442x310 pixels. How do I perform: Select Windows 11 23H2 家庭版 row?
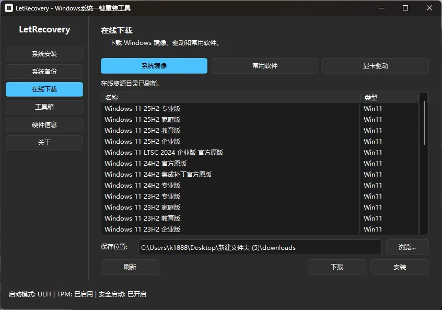coord(260,208)
